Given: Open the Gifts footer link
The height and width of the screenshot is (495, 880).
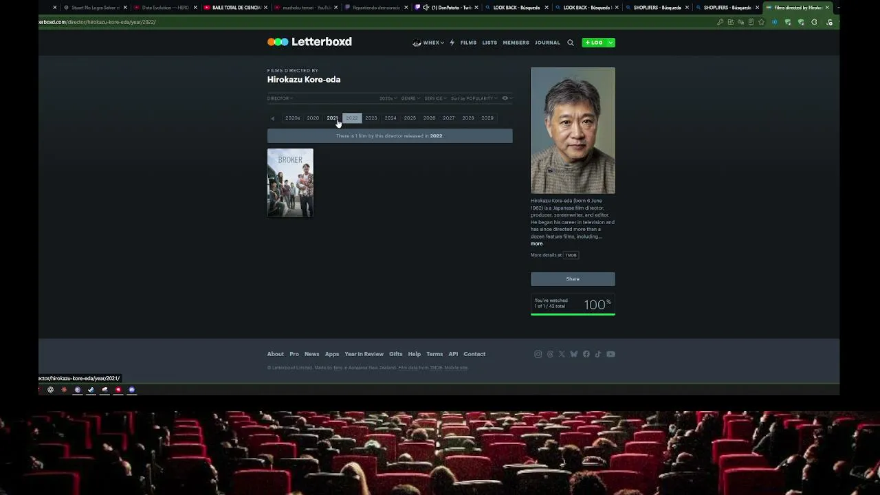Looking at the screenshot, I should click(396, 354).
